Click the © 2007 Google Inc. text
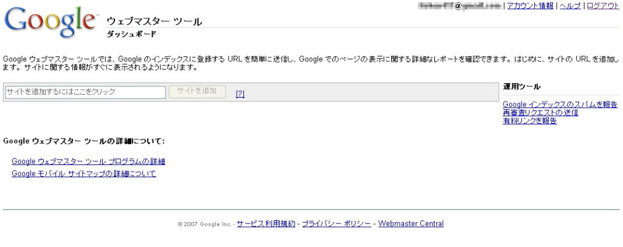This screenshot has width=623, height=247. (x=204, y=225)
